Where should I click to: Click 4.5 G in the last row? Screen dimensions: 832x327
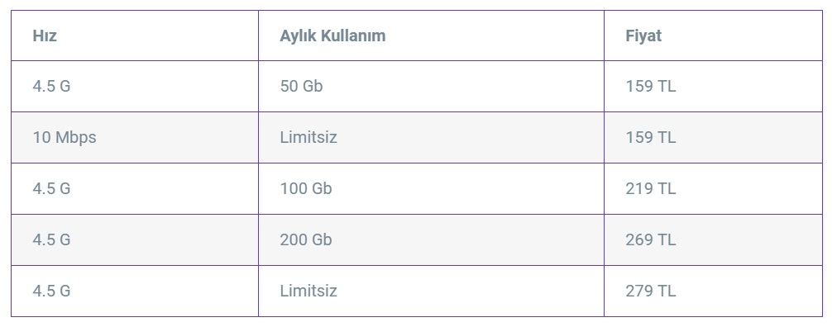51,291
